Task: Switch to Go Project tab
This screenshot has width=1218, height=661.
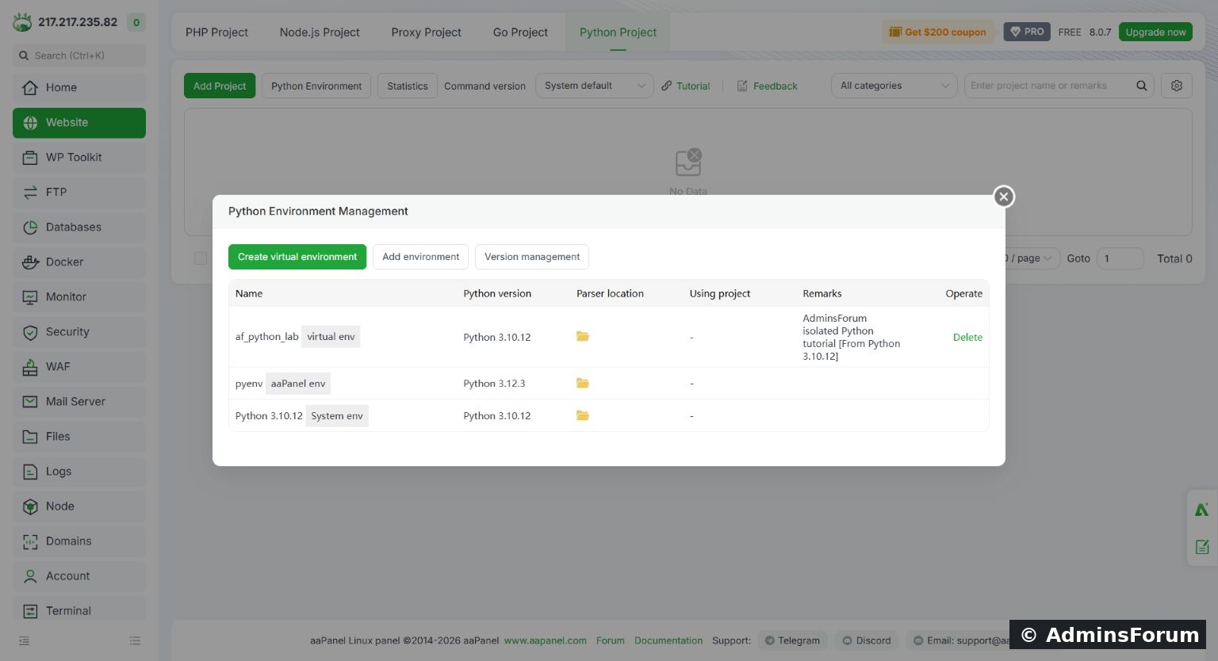Action: [520, 32]
